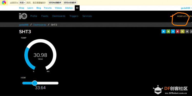This screenshot has height=96, width=192.
Task: Click the SHT3 dashboard title
Action: point(25,32)
